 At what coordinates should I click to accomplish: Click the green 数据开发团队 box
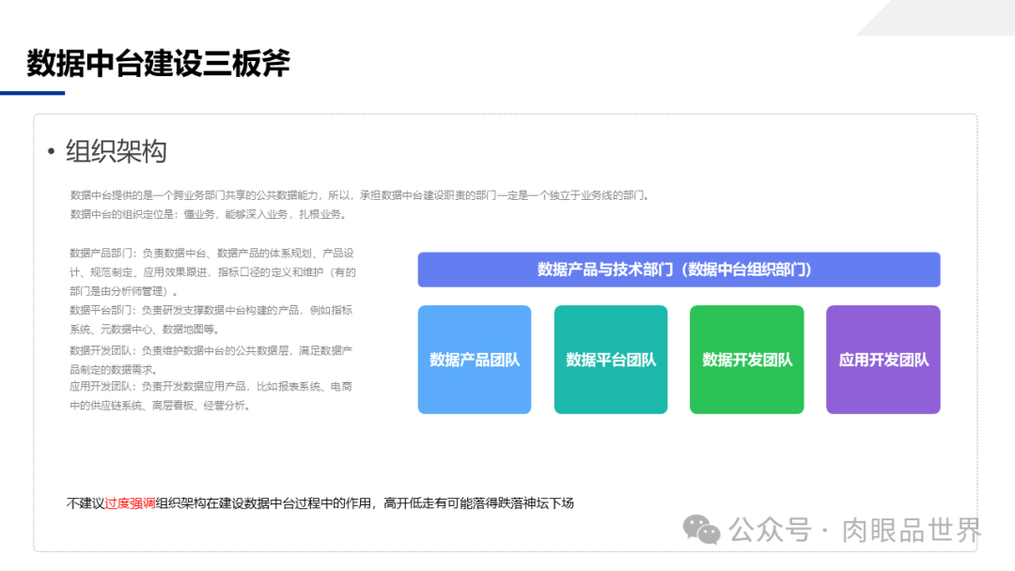[746, 360]
